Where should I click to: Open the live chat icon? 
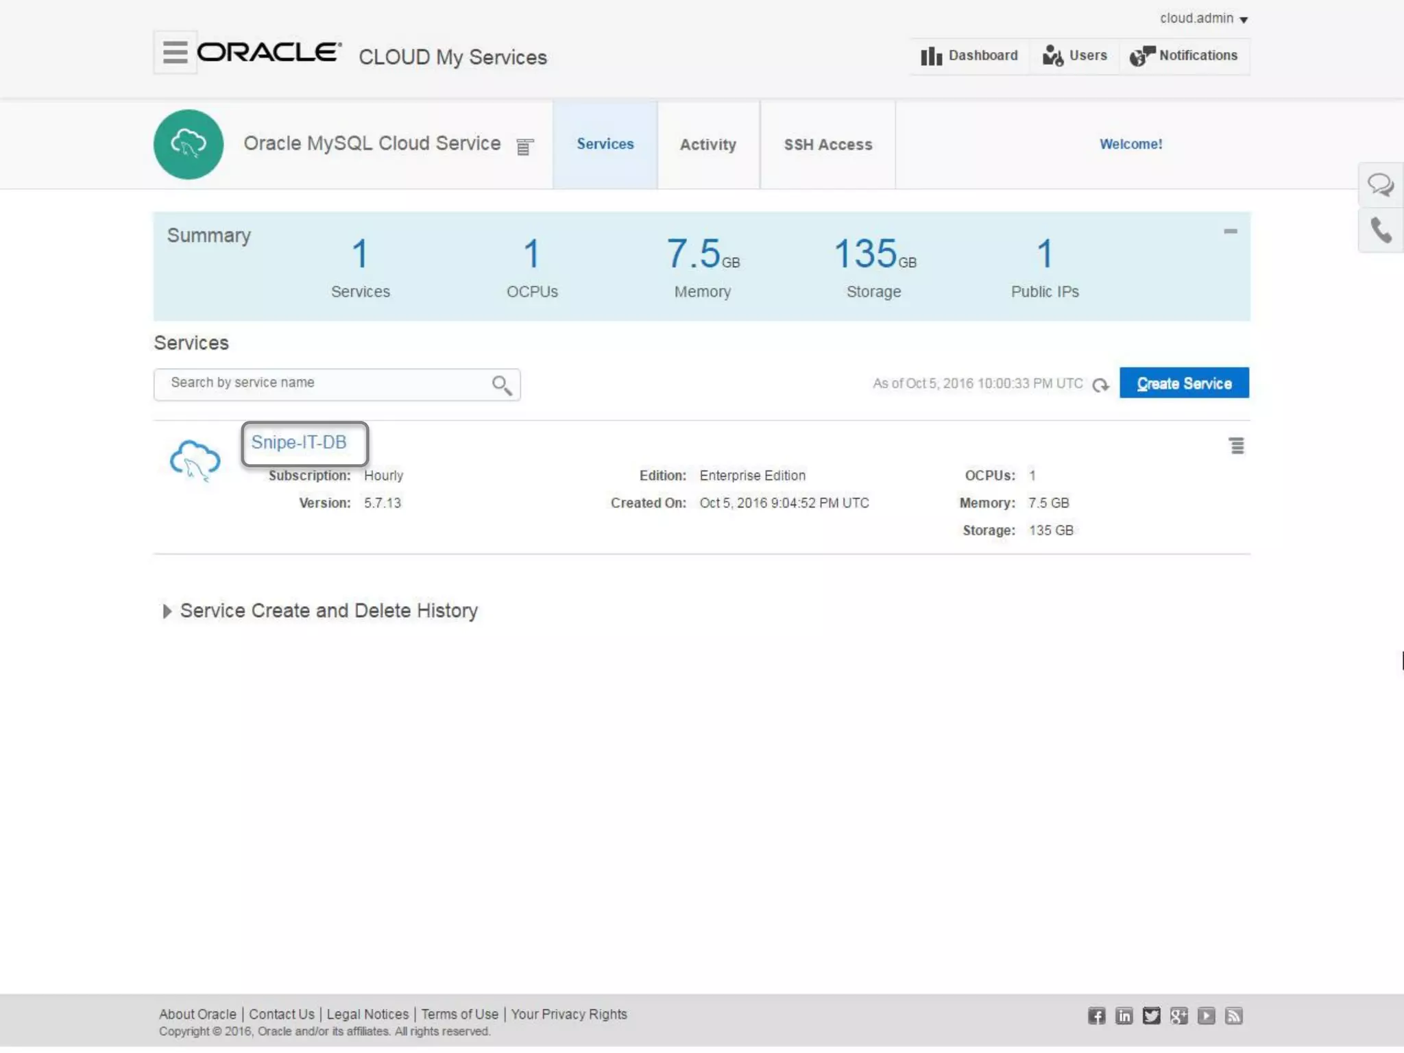point(1380,185)
